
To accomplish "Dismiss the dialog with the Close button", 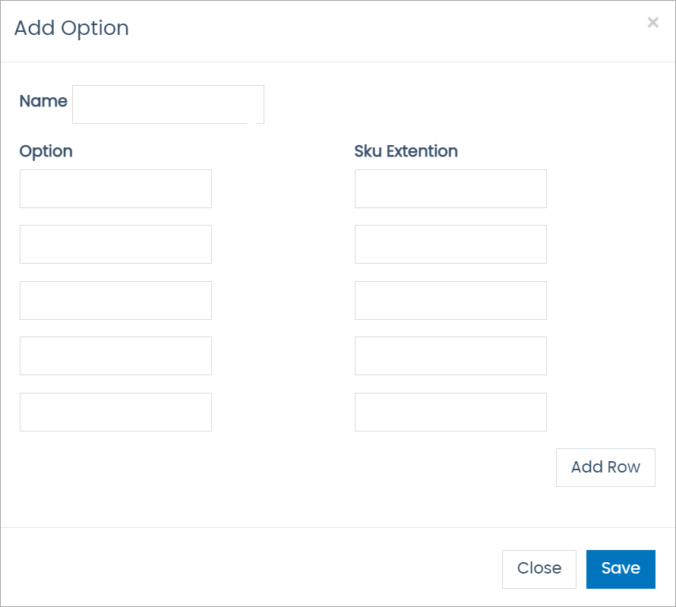I will coord(539,569).
